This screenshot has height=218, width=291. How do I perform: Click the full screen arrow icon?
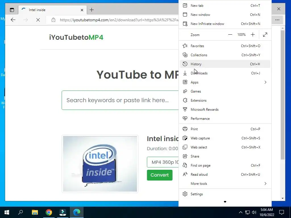(265, 35)
